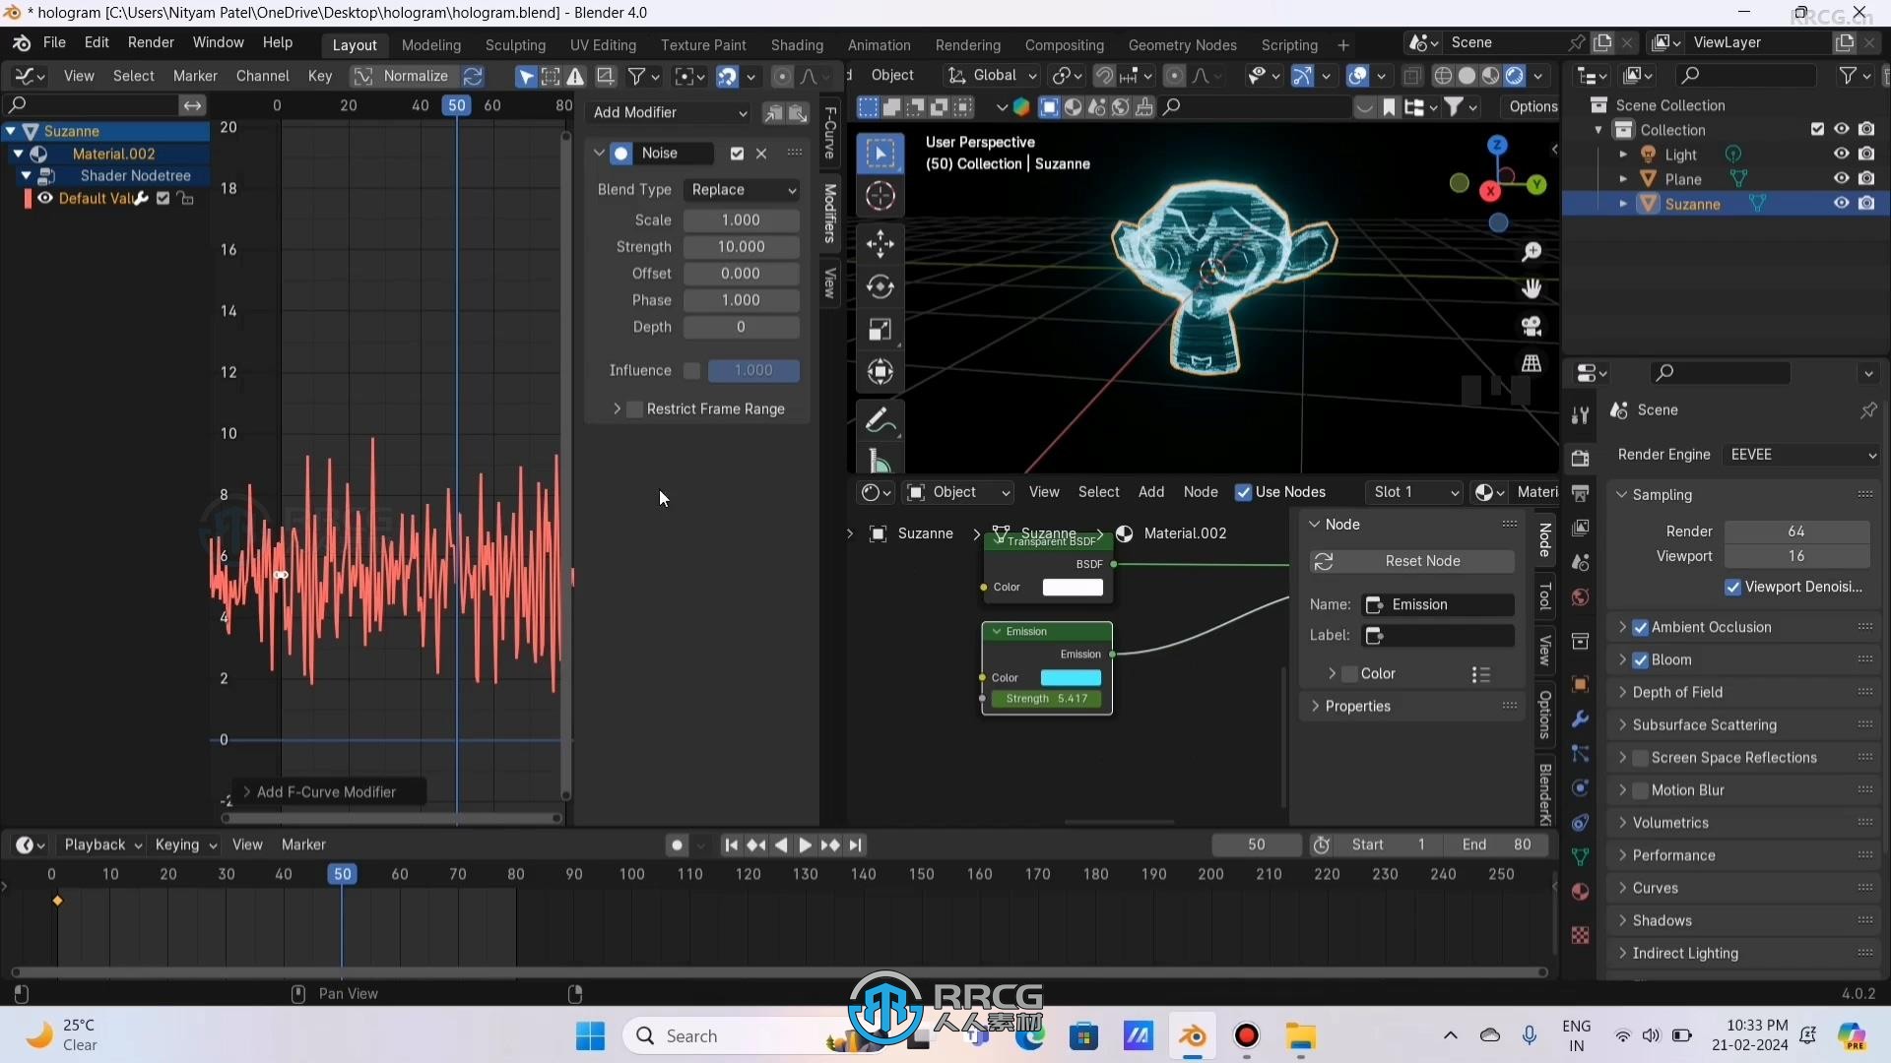Open the Material properties tab icon

click(x=1581, y=892)
